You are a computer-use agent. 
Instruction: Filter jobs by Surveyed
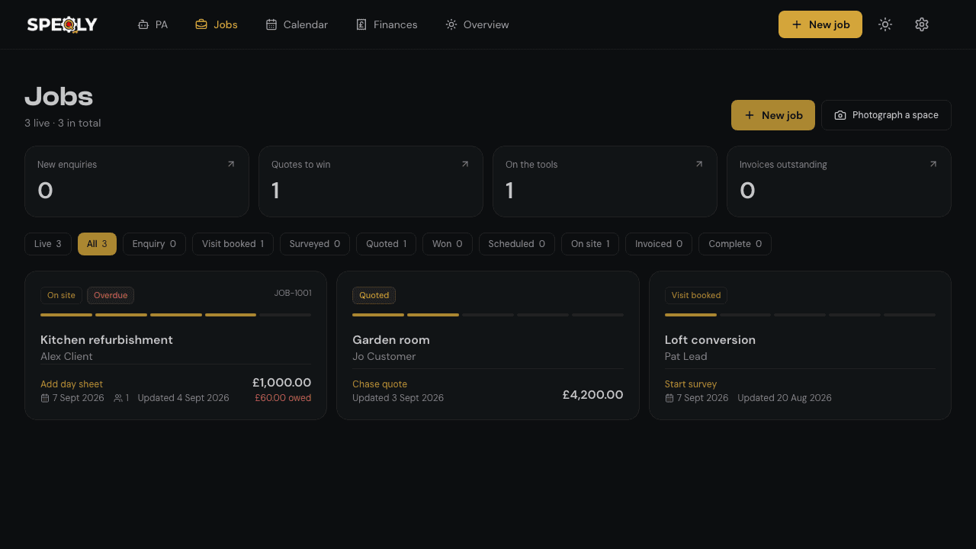point(315,244)
